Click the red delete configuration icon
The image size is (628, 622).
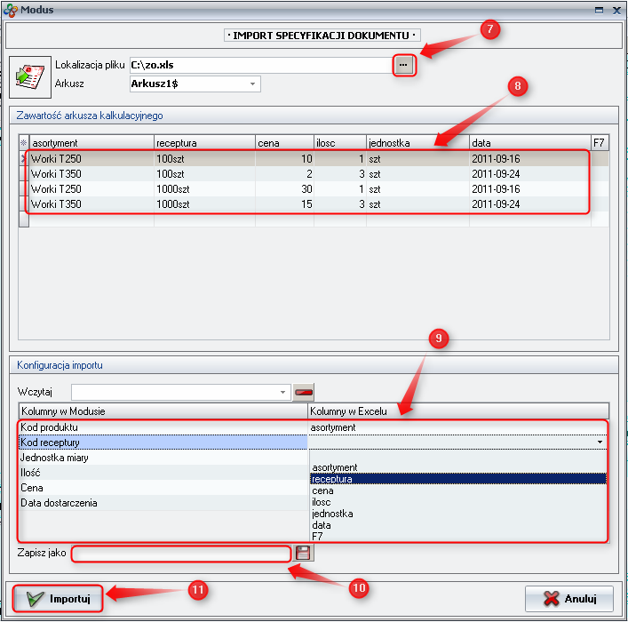click(x=304, y=391)
